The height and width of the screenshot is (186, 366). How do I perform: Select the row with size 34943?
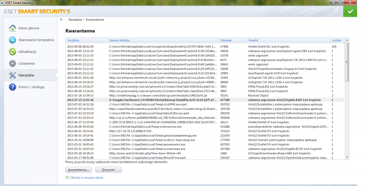click(x=205, y=64)
